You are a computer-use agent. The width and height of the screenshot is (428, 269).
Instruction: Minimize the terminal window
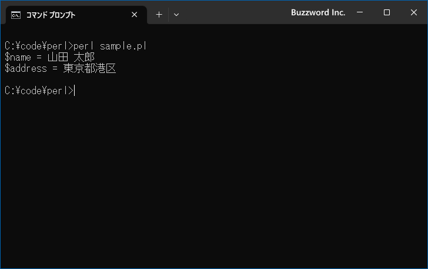[x=360, y=12]
